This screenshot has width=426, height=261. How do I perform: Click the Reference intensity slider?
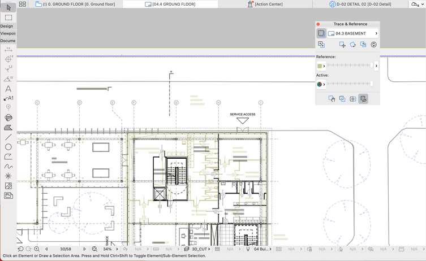(x=349, y=66)
